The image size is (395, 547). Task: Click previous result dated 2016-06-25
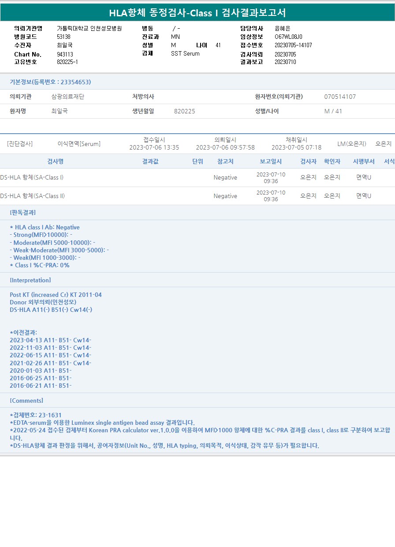41,378
